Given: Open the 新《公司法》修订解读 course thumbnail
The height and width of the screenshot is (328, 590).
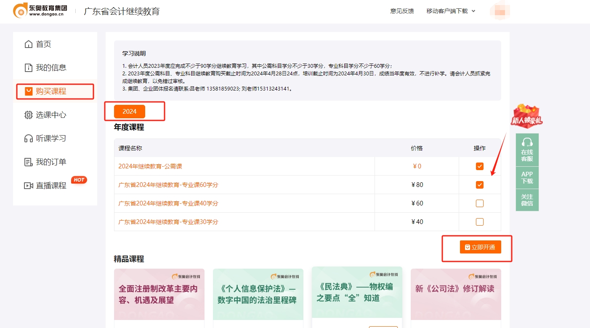Looking at the screenshot, I should click(x=456, y=294).
